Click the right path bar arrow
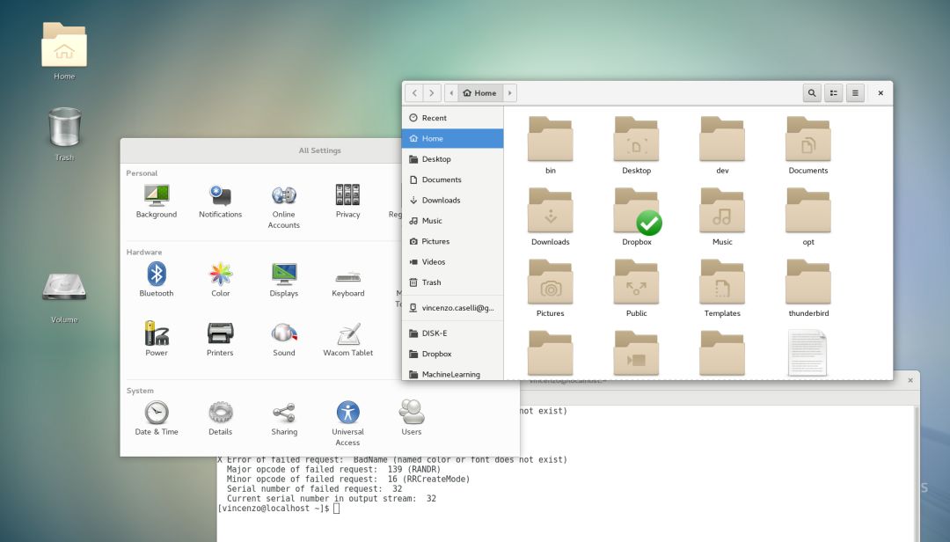 509,92
